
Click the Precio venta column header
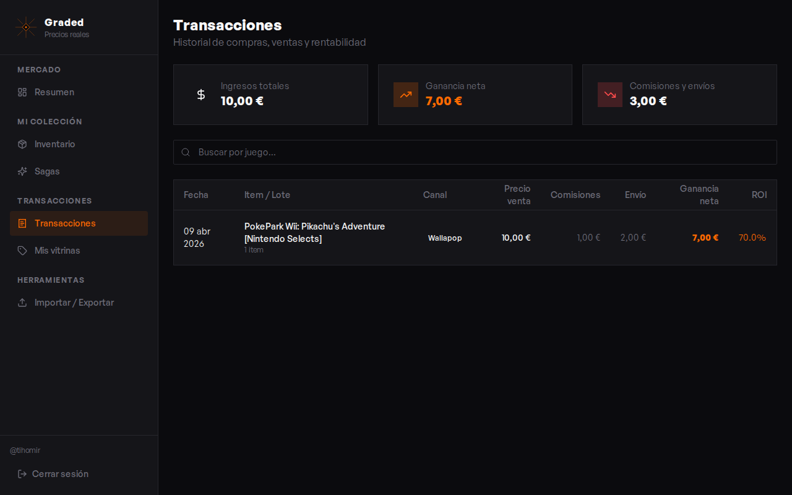pyautogui.click(x=517, y=195)
